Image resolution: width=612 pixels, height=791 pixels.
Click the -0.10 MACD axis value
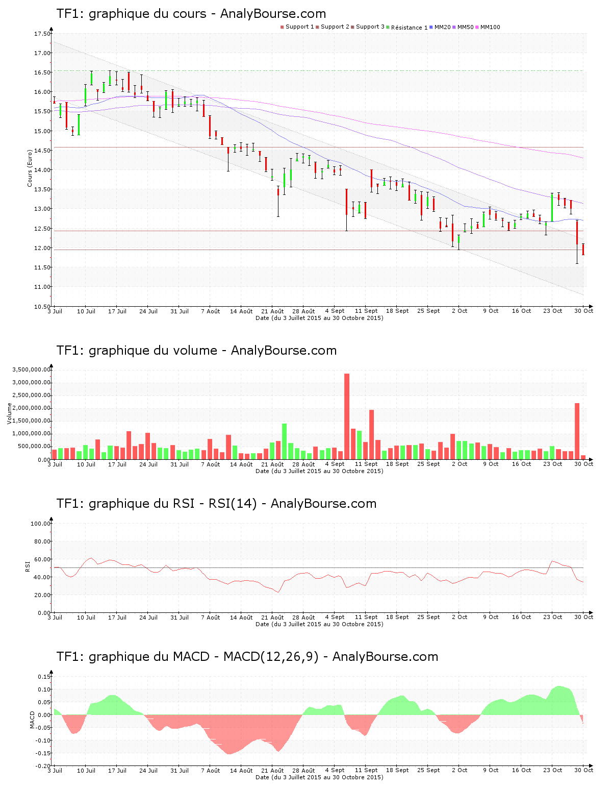point(43,740)
